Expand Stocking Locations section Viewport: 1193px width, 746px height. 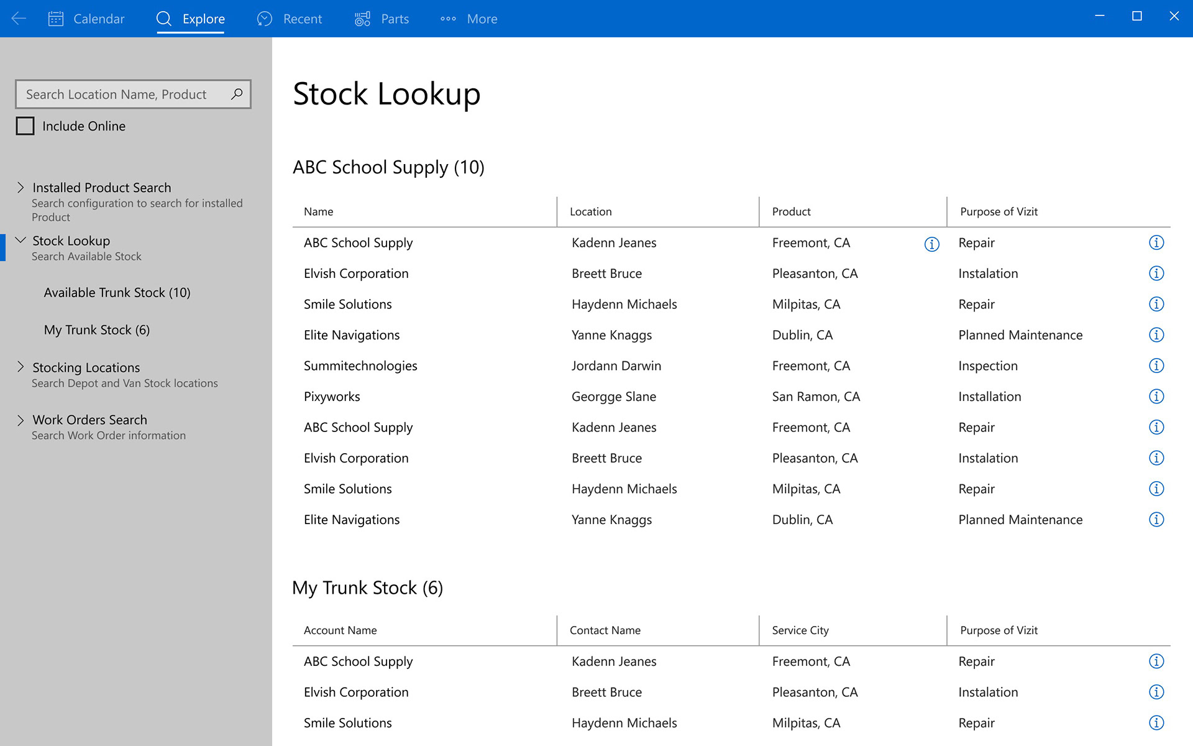pyautogui.click(x=21, y=367)
